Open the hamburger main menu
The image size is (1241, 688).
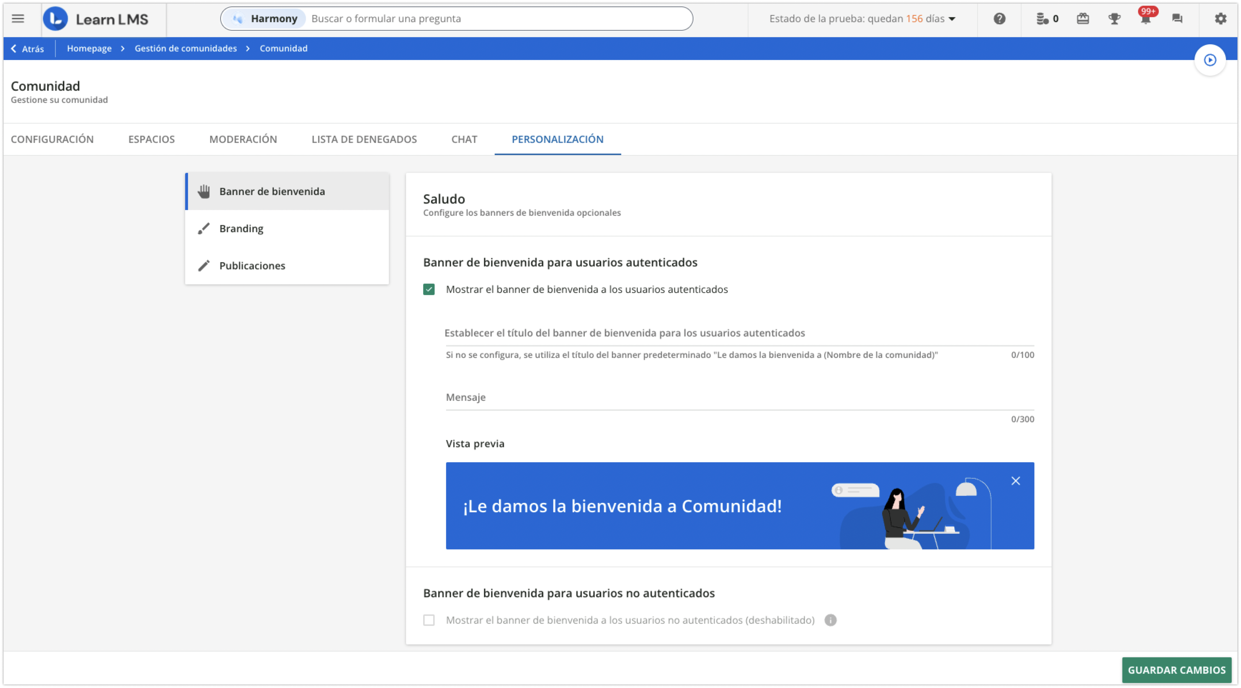[x=18, y=19]
